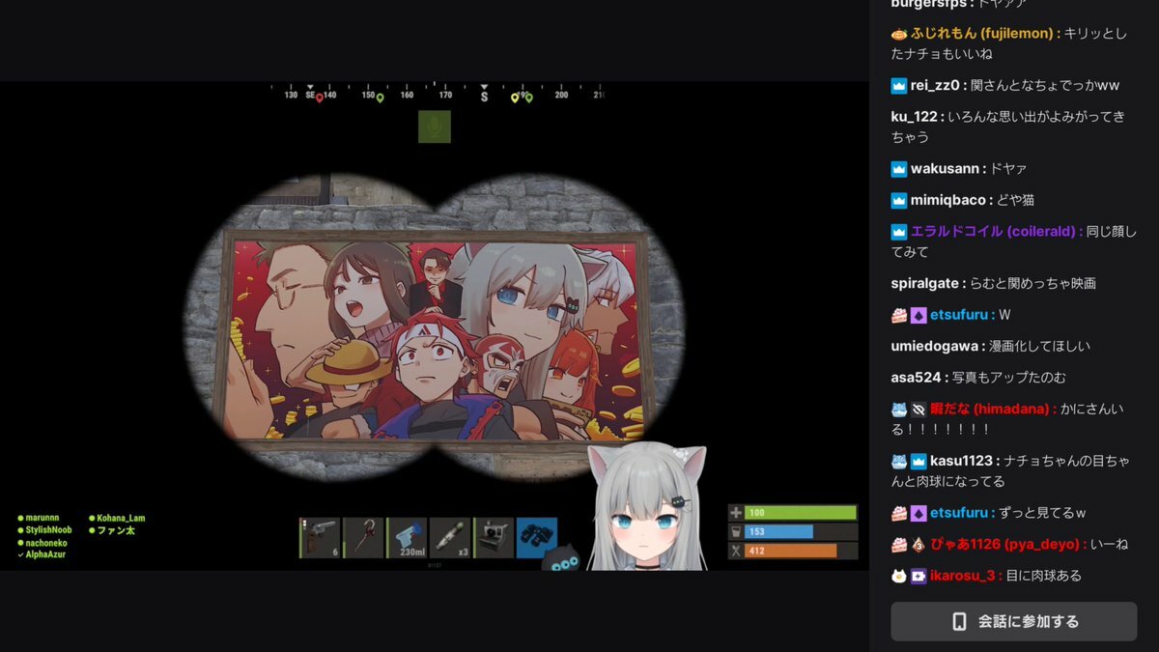Select the instant camera hotbar slot

click(494, 537)
